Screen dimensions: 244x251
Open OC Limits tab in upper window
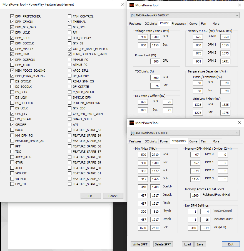[151, 24]
